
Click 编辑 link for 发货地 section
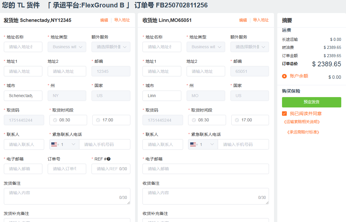[x=104, y=20]
